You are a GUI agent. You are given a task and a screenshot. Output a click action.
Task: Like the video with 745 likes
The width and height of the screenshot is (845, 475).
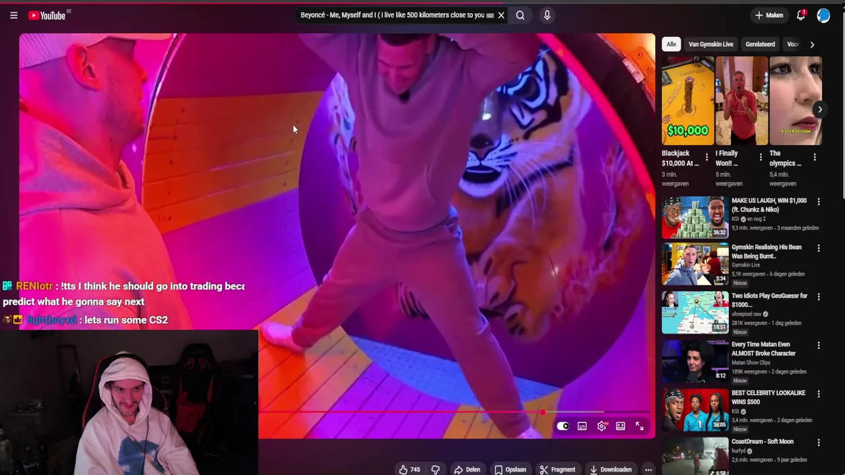click(x=409, y=469)
